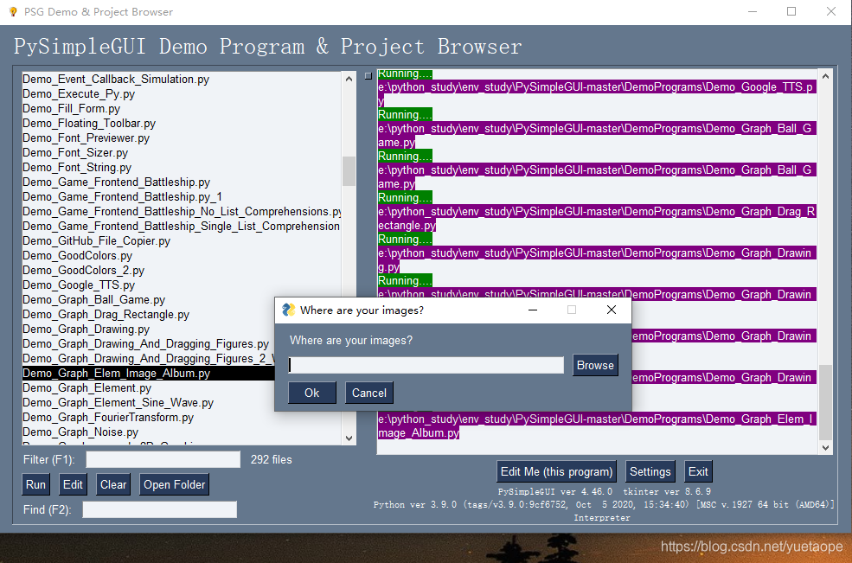
Task: Click the lightbulb icon in main window title
Action: click(x=13, y=11)
